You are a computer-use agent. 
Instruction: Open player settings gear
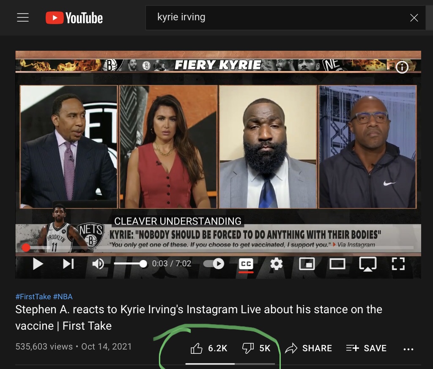[x=277, y=264]
